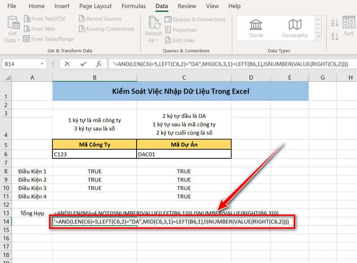
Task: Select row 6 header
Action: coord(6,154)
